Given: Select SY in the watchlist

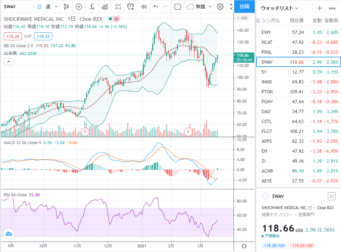Looking at the screenshot, I should pos(299,72).
